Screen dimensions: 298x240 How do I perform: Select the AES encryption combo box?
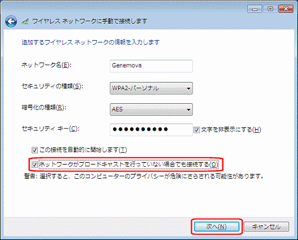[151, 109]
